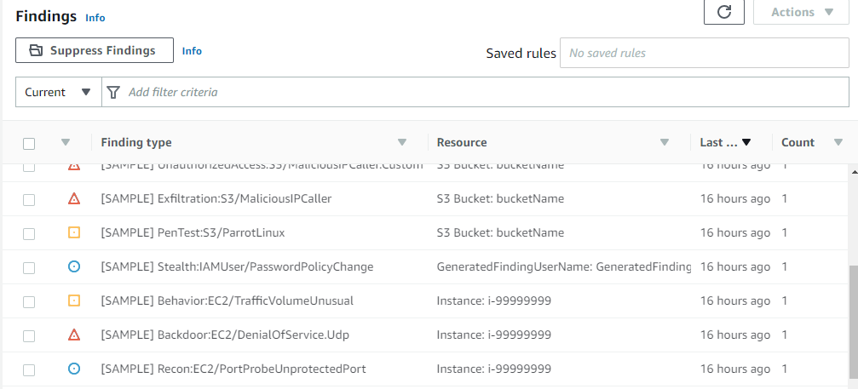Image resolution: width=858 pixels, height=389 pixels.
Task: Click the Resource column header
Action: (462, 143)
